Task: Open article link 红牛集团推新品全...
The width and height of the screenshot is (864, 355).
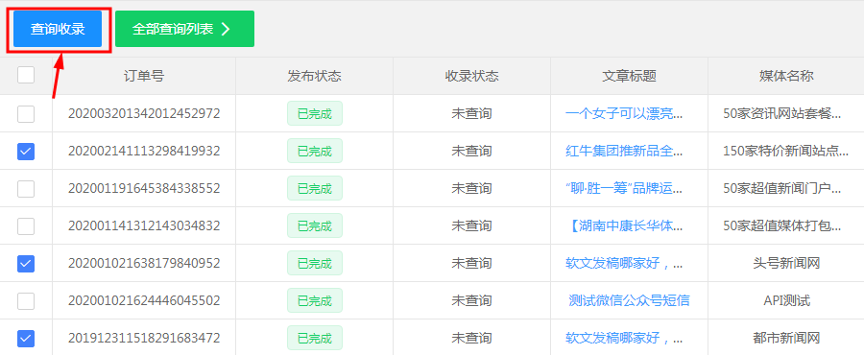Action: click(x=624, y=152)
